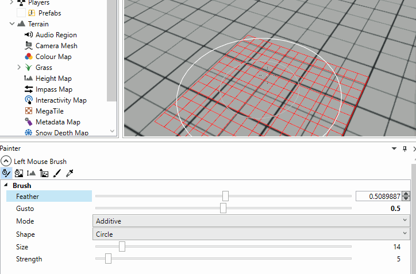The height and width of the screenshot is (274, 416).
Task: Select the MegaTile tree item
Action: point(49,111)
